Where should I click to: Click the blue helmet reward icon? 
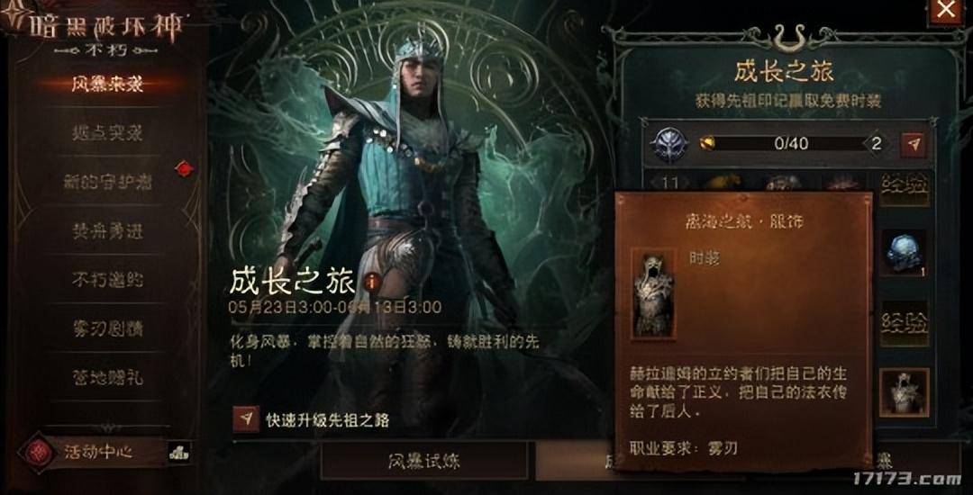[905, 252]
